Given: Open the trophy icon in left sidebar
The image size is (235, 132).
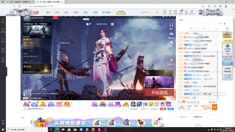Looking at the screenshot, I should pyautogui.click(x=3, y=60).
